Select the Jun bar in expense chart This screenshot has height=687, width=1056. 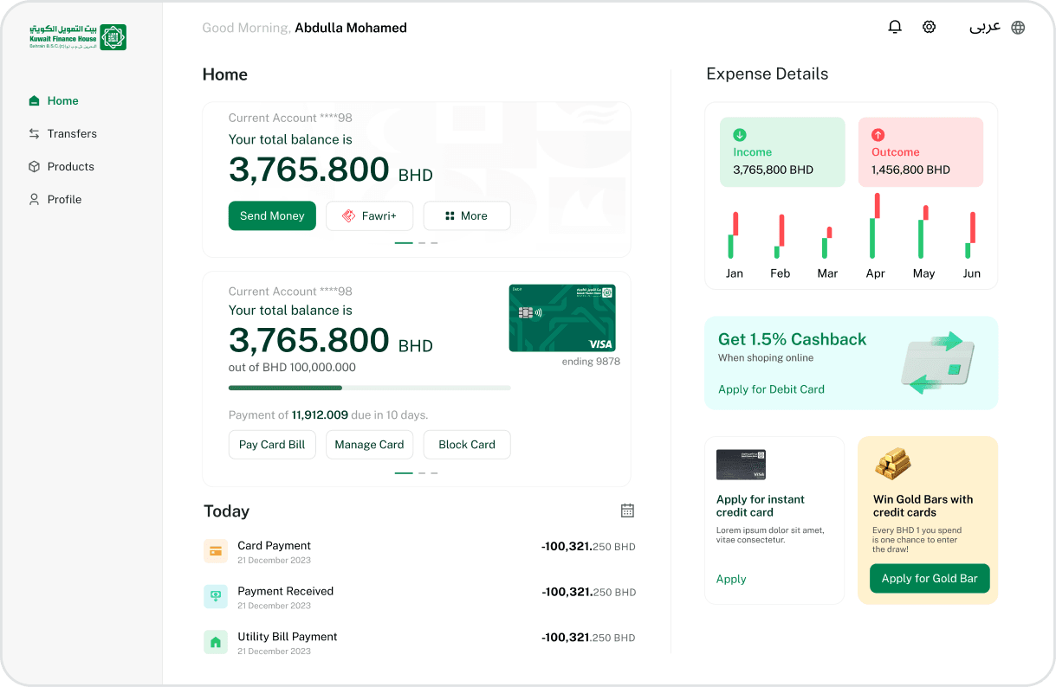click(971, 234)
